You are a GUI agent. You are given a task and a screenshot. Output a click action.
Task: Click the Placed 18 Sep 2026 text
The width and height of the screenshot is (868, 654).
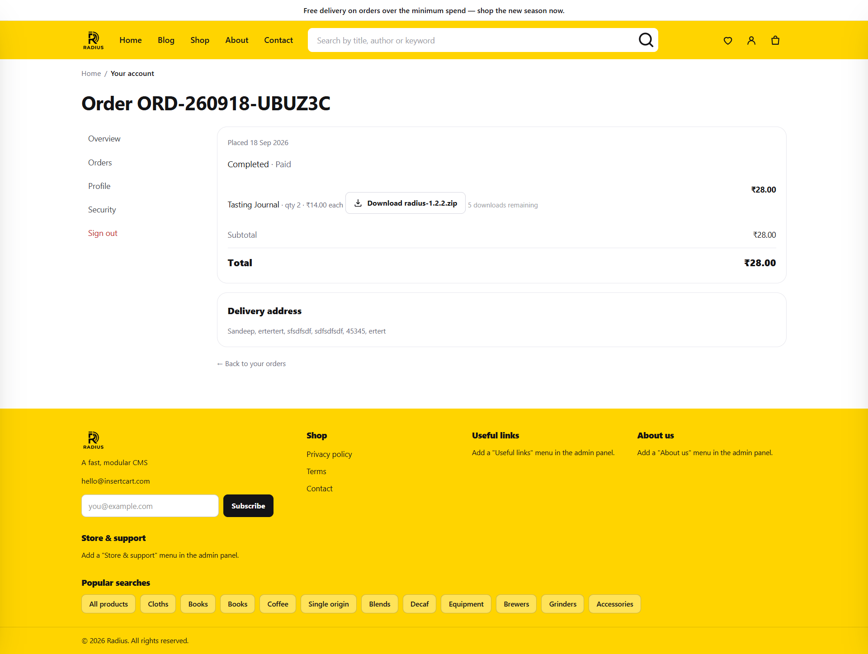coord(258,143)
